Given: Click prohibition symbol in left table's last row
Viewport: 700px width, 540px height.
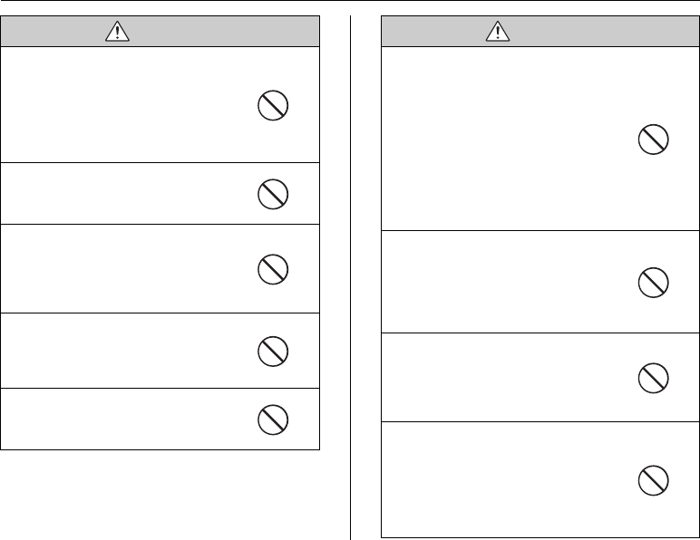Looking at the screenshot, I should click(273, 418).
